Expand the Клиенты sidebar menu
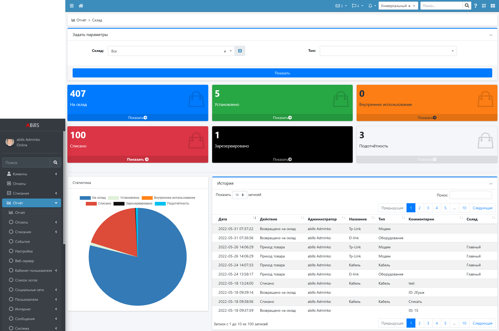Viewport: 499px width, 331px height. point(32,174)
